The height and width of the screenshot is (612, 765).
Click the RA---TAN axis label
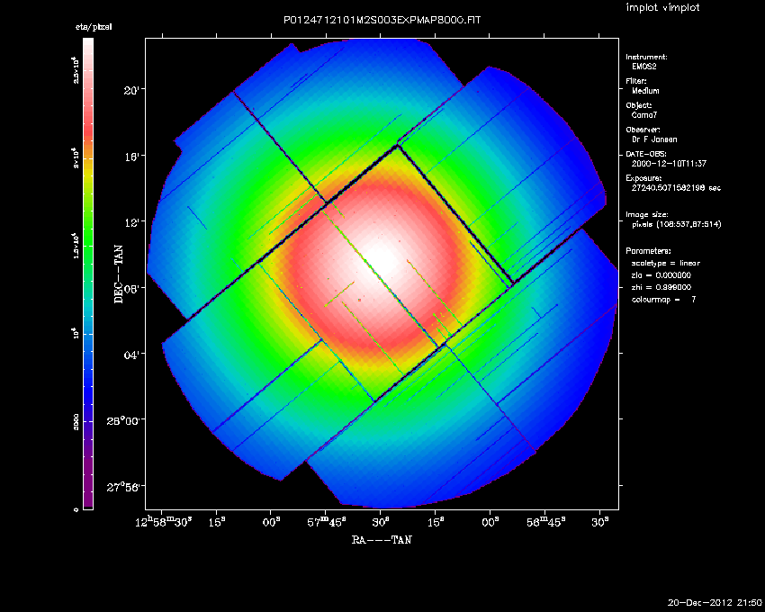click(382, 540)
